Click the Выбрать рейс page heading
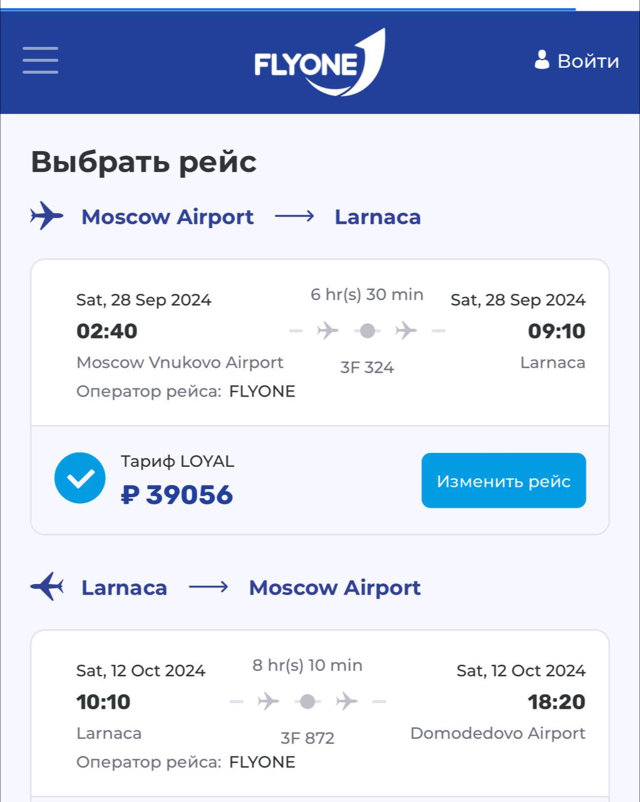 (x=143, y=162)
